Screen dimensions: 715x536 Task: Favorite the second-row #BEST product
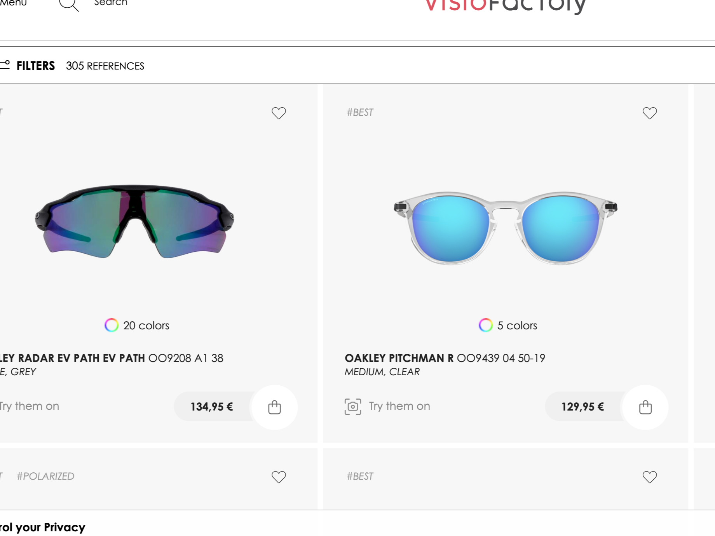click(650, 477)
